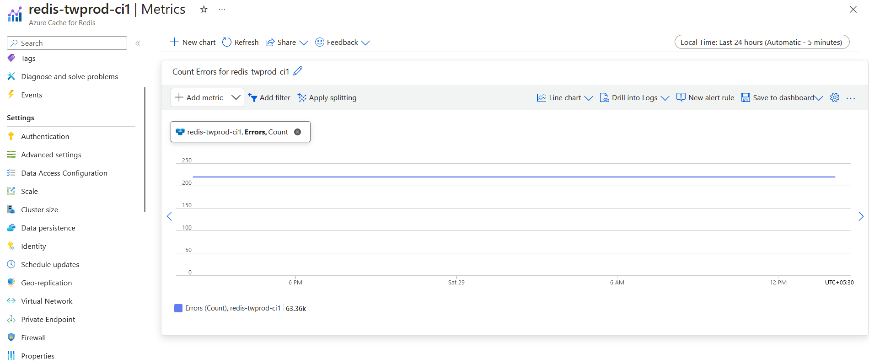Click the Private Endpoint icon
869x364 pixels.
click(11, 319)
